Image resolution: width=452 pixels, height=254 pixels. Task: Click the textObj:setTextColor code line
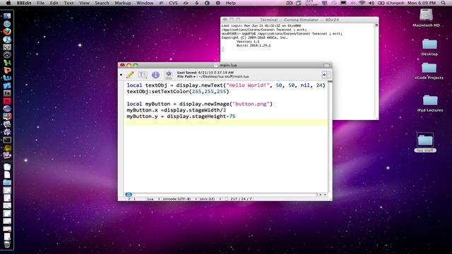coord(178,92)
